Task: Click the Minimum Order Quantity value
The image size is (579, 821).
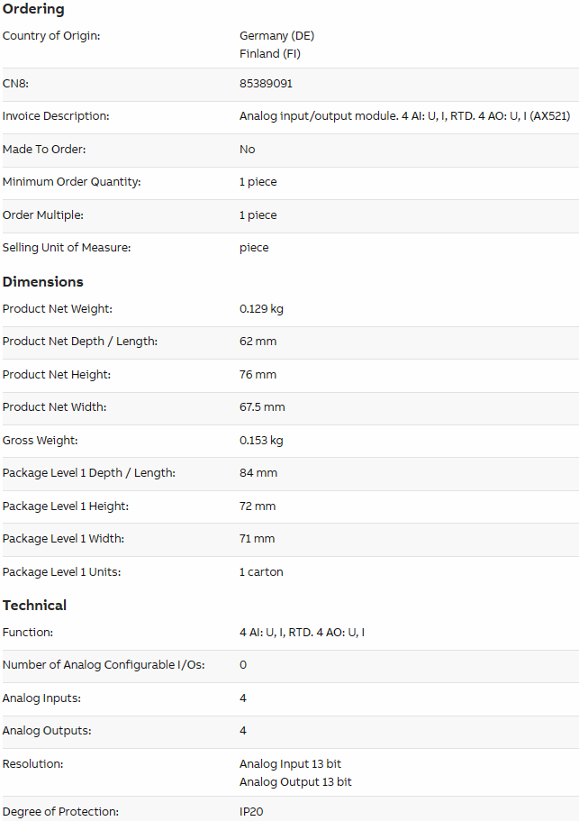Action: [x=258, y=182]
